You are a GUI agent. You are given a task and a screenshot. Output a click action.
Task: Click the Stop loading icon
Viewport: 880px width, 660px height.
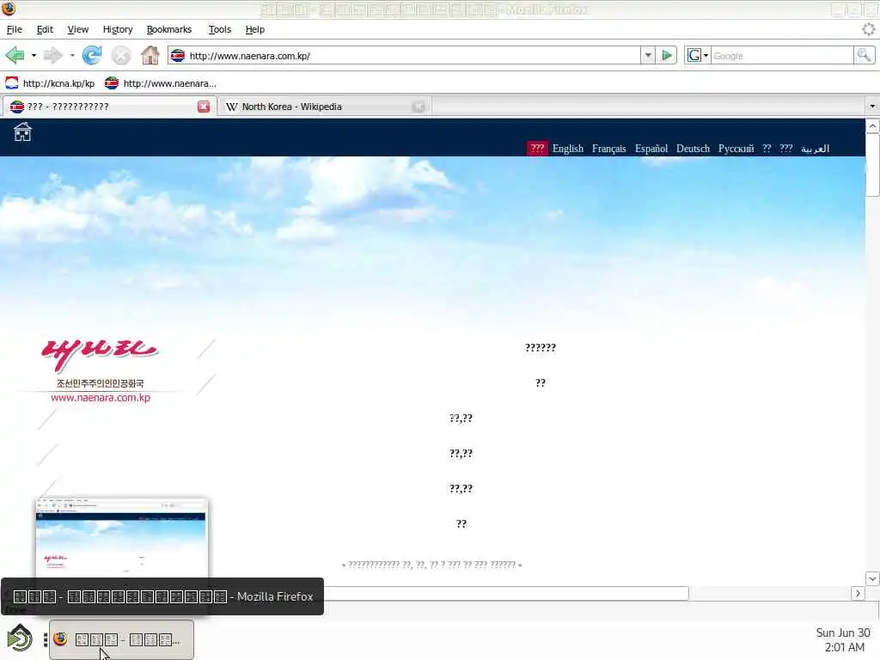point(120,56)
